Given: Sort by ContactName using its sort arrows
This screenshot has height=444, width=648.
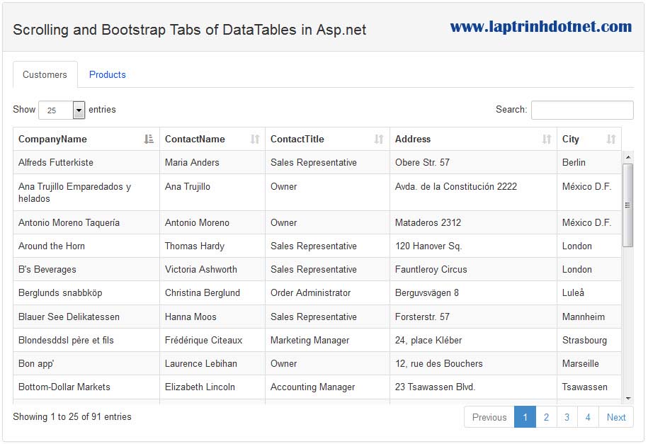Looking at the screenshot, I should [x=255, y=140].
